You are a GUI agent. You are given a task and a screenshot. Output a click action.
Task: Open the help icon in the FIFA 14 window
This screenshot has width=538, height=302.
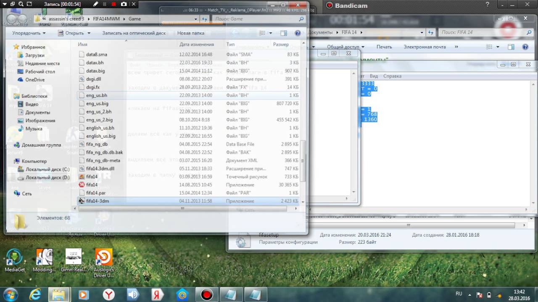[525, 47]
